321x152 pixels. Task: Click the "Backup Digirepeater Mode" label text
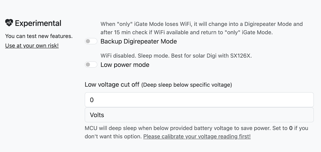tap(139, 41)
